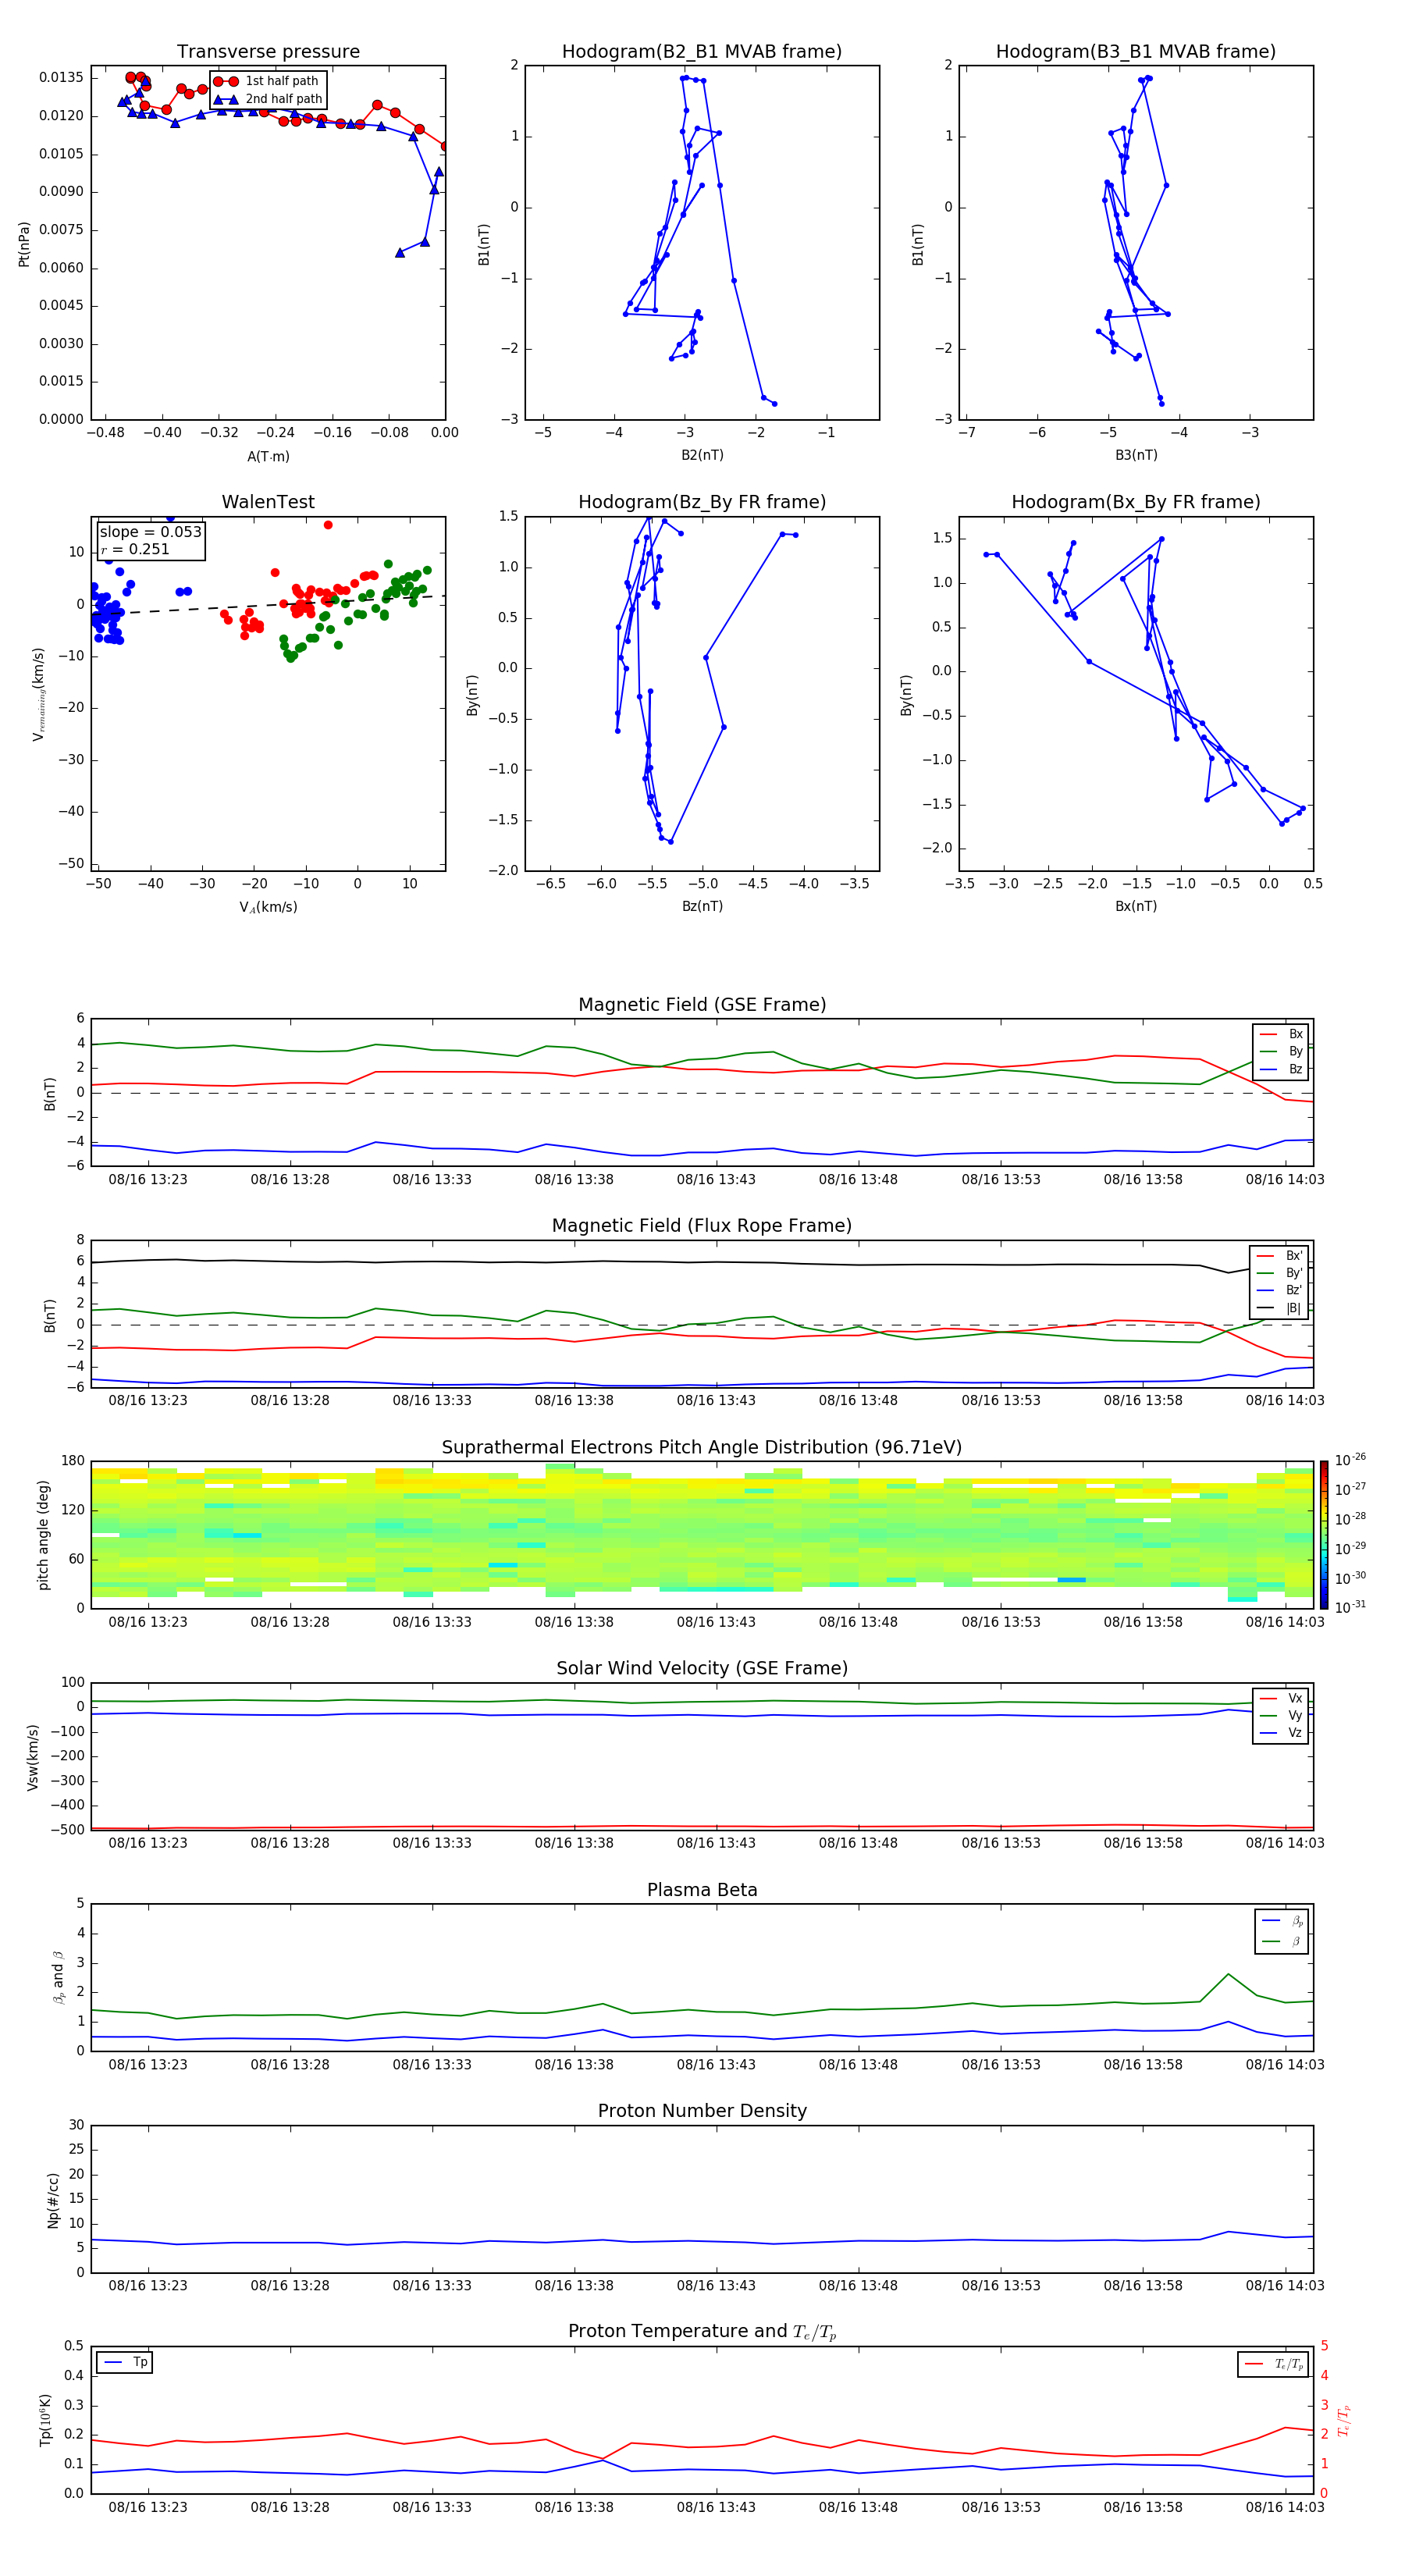1405x2576 pixels.
Task: Select the "βp and β" y-axis label
Action: click(x=59, y=1978)
